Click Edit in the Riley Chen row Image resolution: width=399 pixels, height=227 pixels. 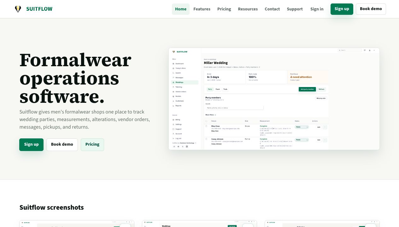(x=319, y=127)
